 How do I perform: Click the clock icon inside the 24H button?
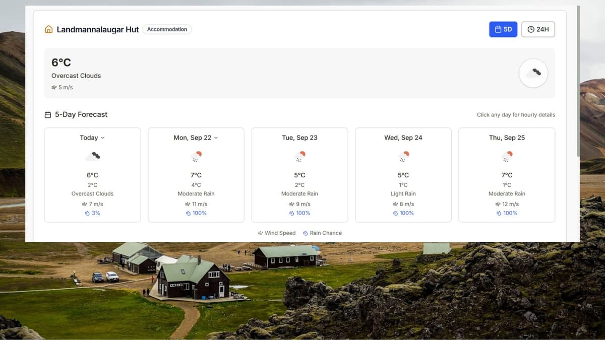(x=530, y=29)
